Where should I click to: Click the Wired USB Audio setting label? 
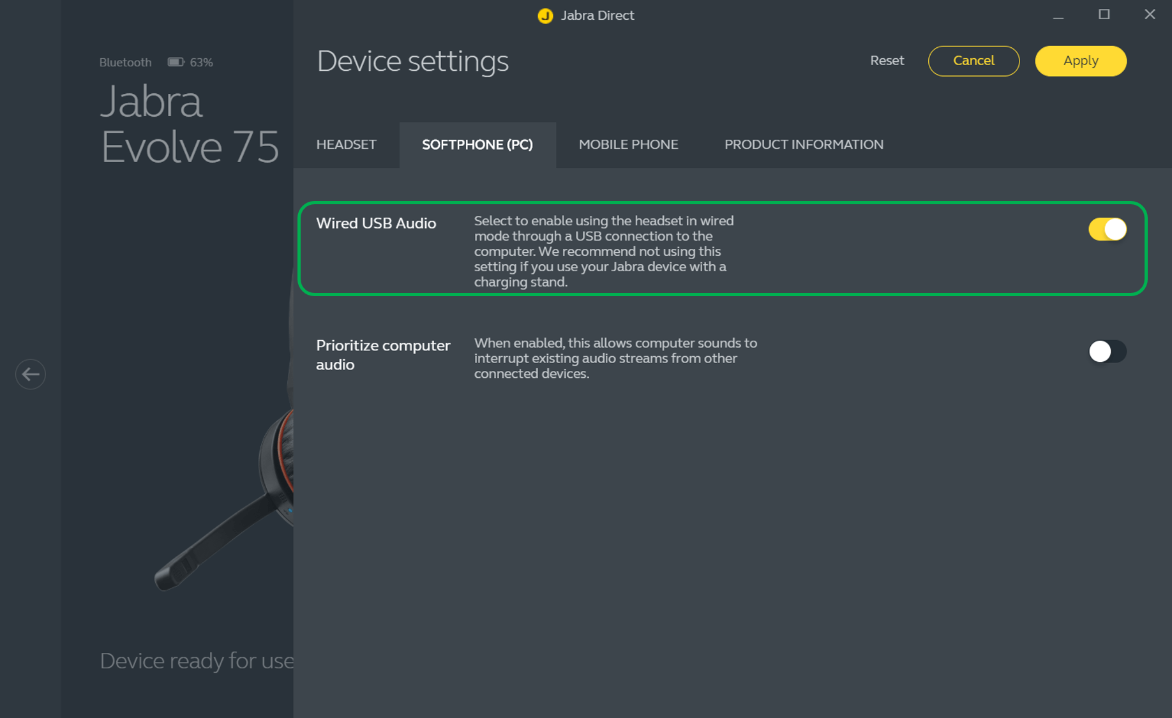[376, 223]
